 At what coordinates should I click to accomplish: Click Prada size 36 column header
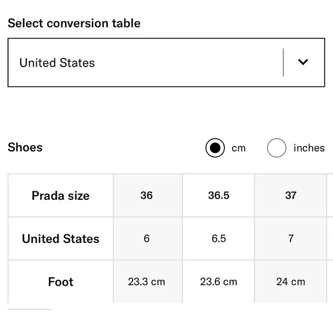[148, 195]
